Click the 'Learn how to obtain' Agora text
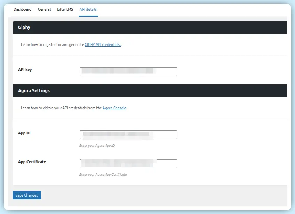The image size is (295, 214). [61, 108]
